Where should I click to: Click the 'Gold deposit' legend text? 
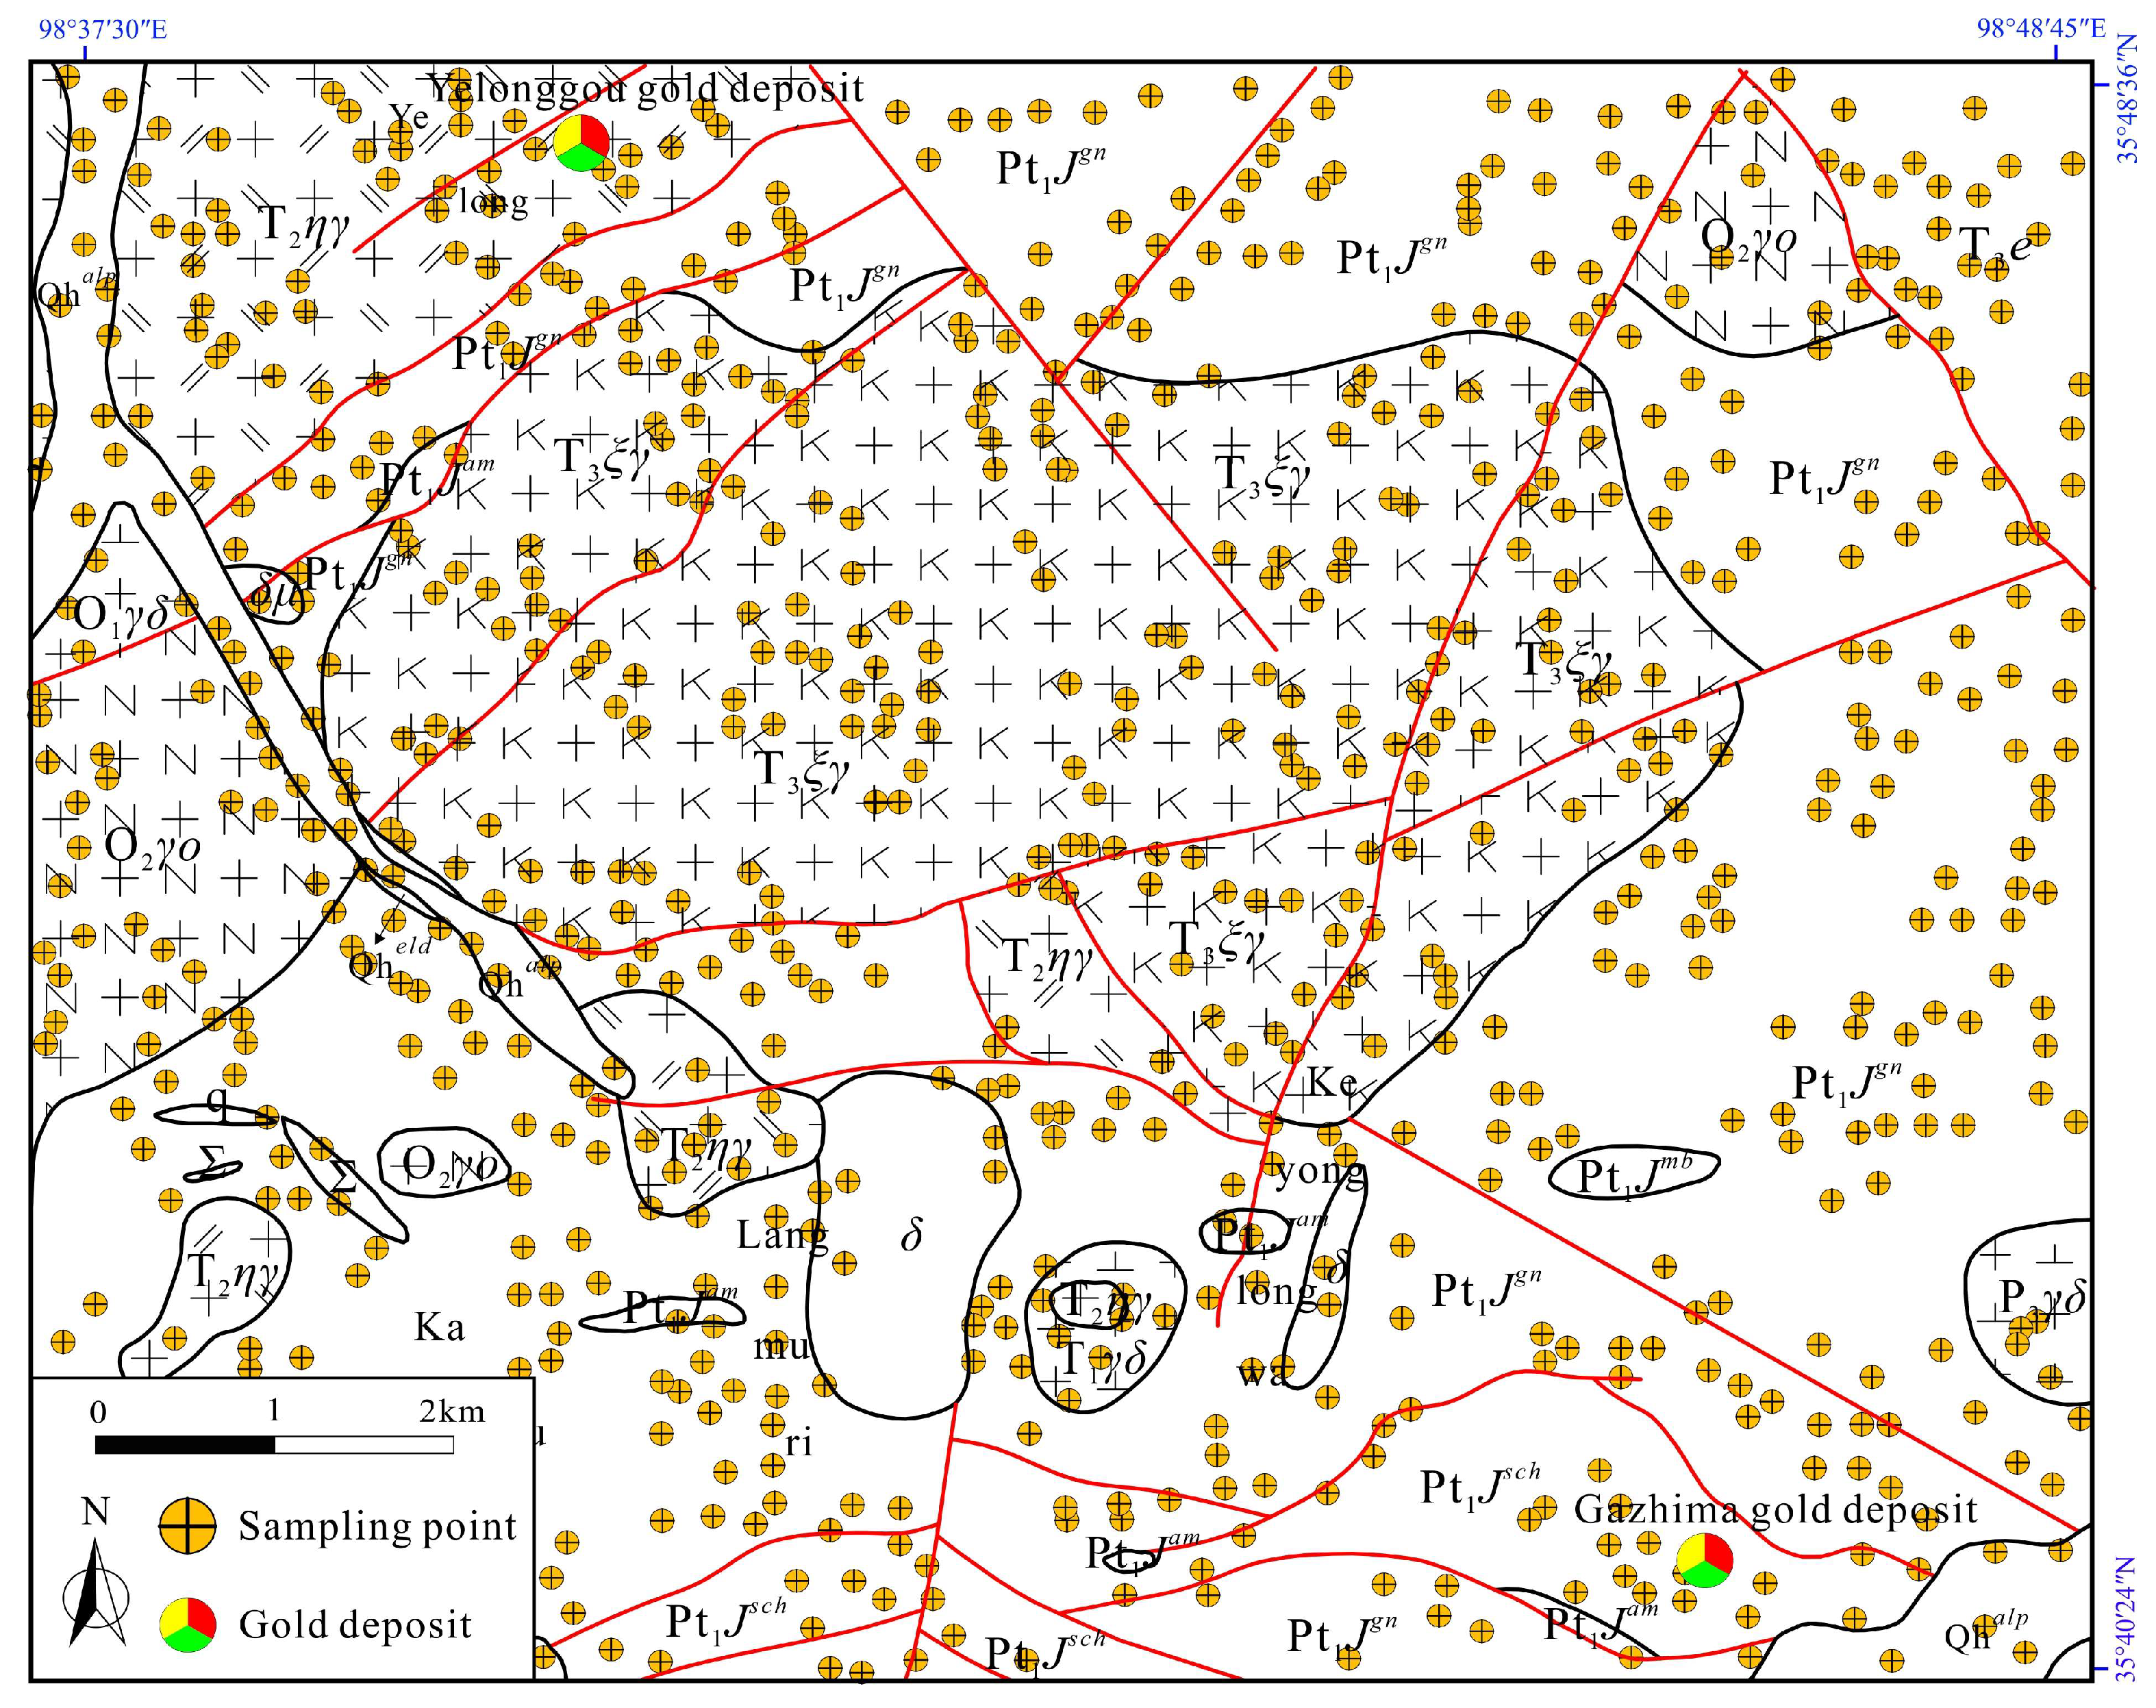tap(355, 1625)
